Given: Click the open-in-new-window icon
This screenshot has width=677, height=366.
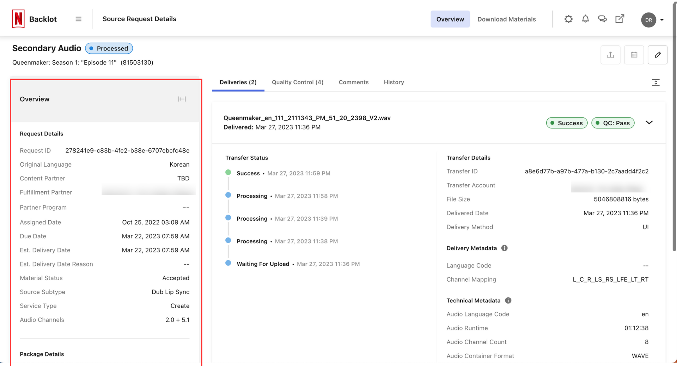Looking at the screenshot, I should click(x=620, y=19).
